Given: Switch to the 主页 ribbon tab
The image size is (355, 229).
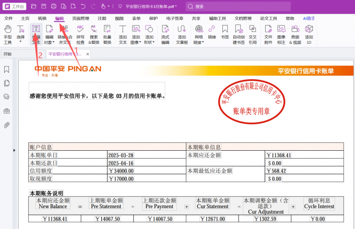Looking at the screenshot, I should (x=25, y=18).
